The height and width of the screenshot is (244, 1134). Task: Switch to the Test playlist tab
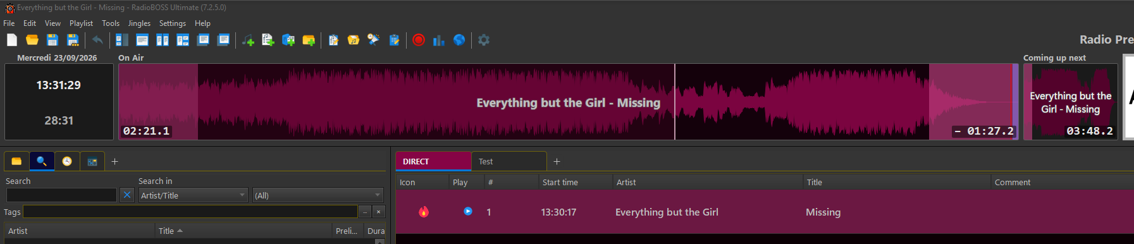click(509, 161)
